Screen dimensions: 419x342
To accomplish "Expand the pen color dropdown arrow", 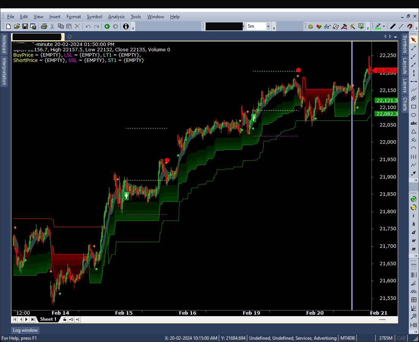I will coord(384,27).
